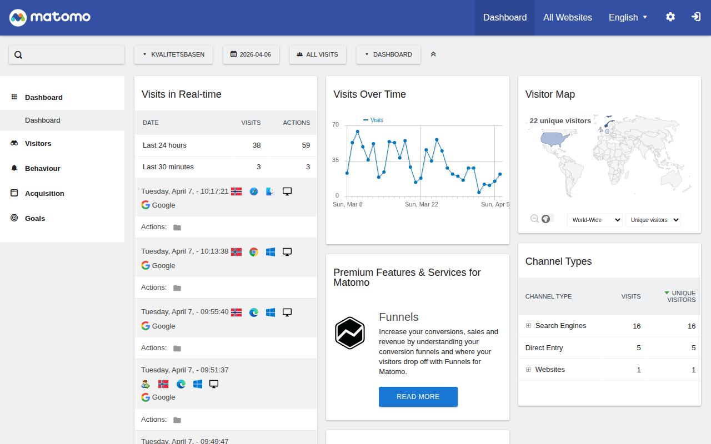The height and width of the screenshot is (444, 711).
Task: Open the World-Wide region dropdown
Action: 594,220
